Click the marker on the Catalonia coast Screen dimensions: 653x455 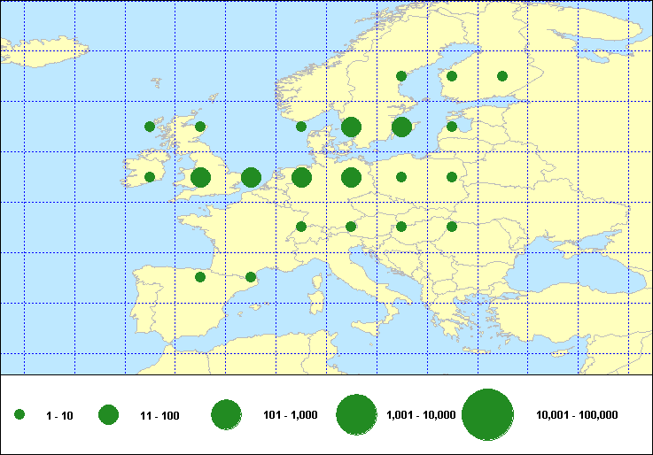coord(251,277)
